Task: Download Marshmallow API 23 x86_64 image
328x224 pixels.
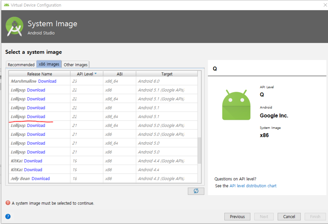Action: coord(47,81)
